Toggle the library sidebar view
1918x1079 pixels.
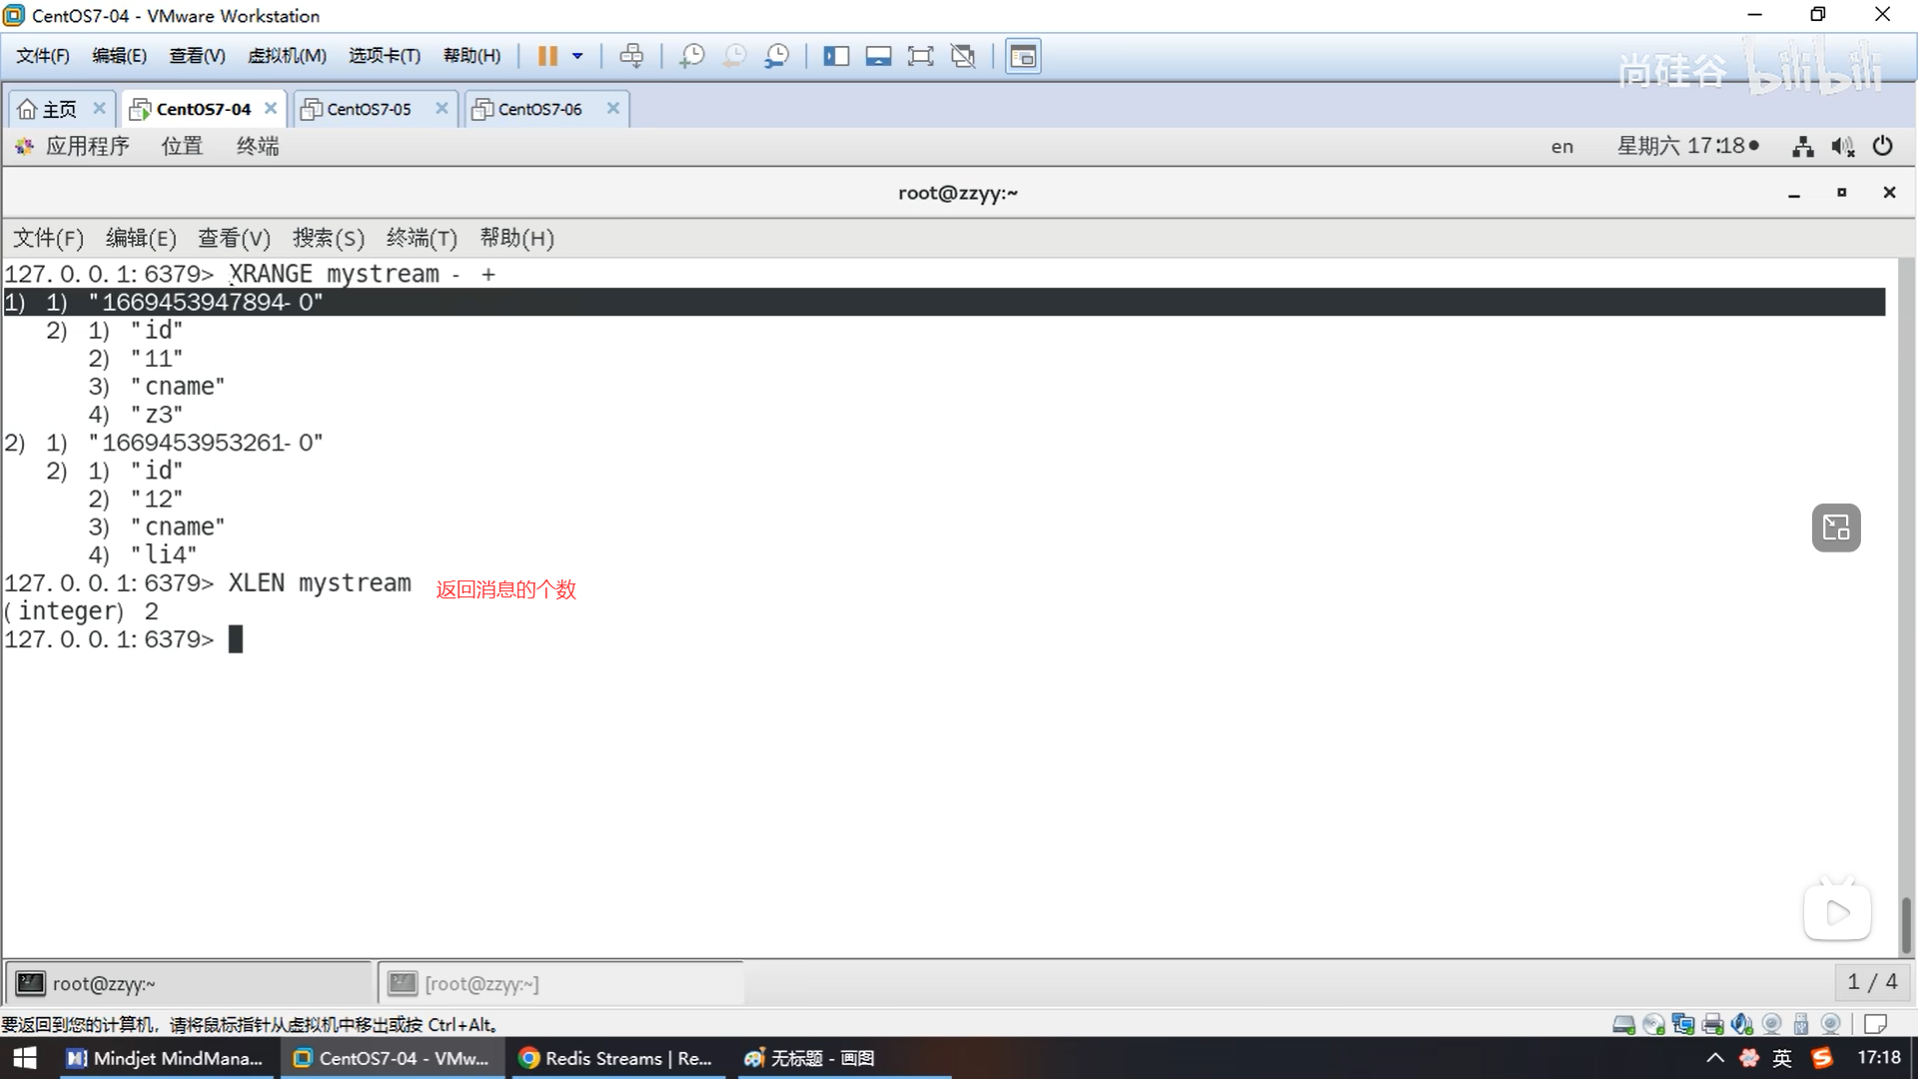836,56
